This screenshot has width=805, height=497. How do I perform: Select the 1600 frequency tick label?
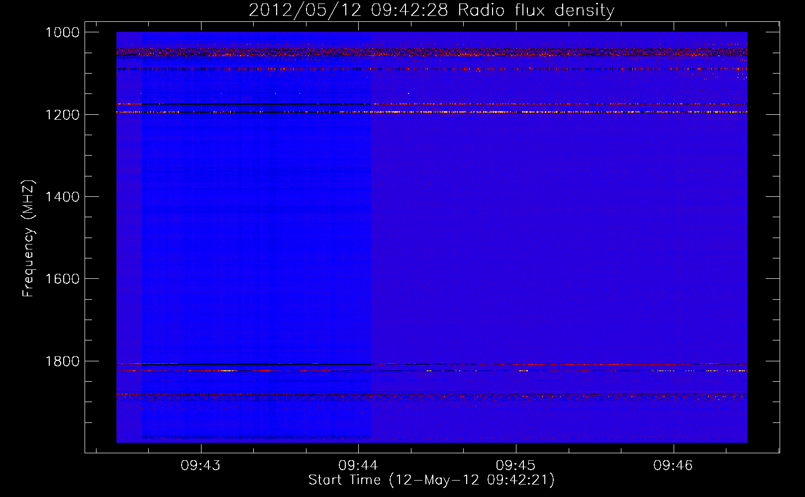click(62, 279)
